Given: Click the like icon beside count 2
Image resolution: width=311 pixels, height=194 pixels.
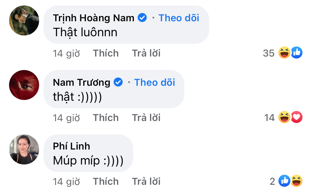Looking at the screenshot, I should pos(285,181).
